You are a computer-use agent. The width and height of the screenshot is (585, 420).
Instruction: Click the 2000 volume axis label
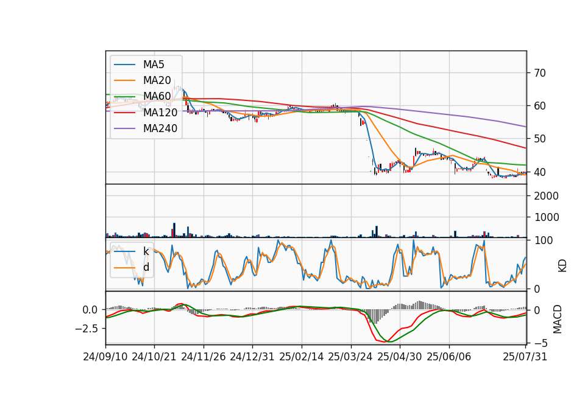pos(546,196)
